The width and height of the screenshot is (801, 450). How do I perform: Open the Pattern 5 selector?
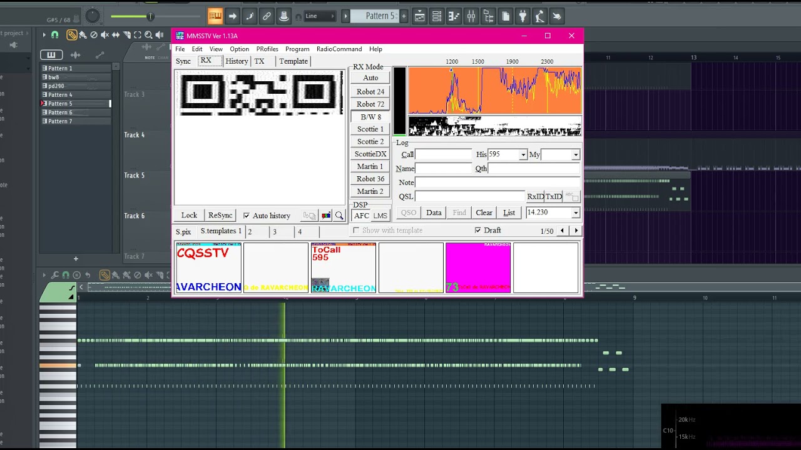374,16
